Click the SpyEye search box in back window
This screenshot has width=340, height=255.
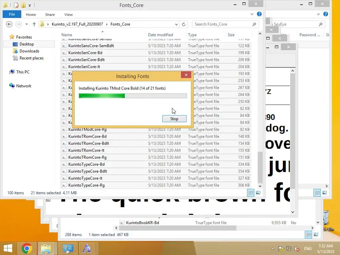[x=295, y=24]
